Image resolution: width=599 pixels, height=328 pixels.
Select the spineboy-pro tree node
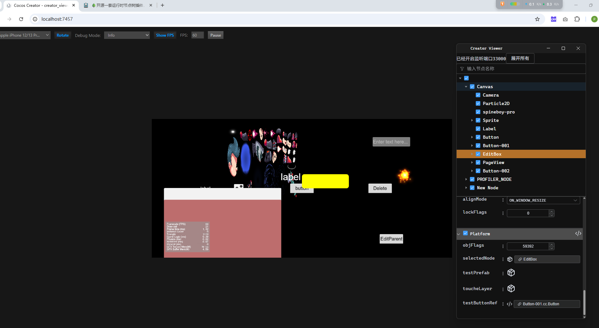(x=499, y=112)
